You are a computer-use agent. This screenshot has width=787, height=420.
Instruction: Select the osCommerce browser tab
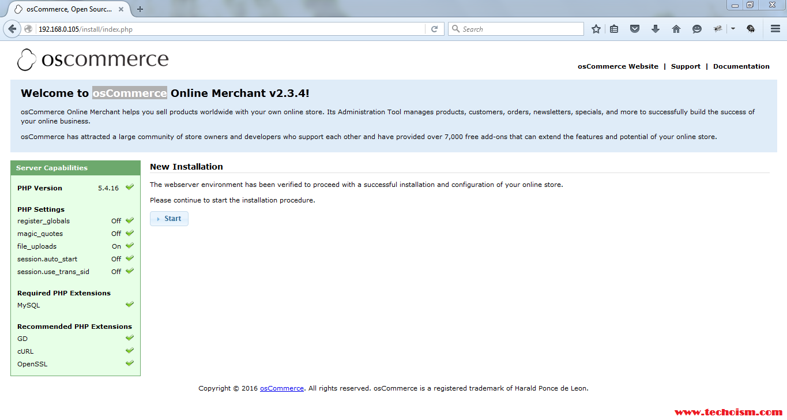[x=68, y=9]
